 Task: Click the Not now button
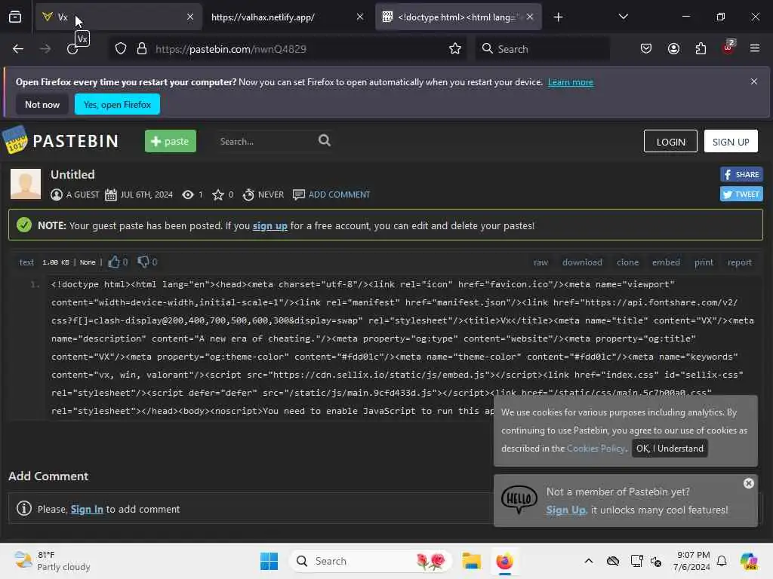42,104
